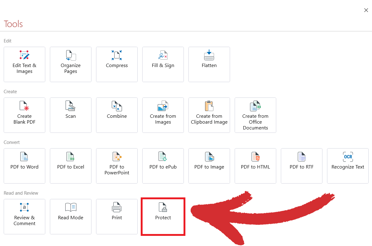Switch to Read Mode
The height and width of the screenshot is (246, 372).
coord(71,216)
